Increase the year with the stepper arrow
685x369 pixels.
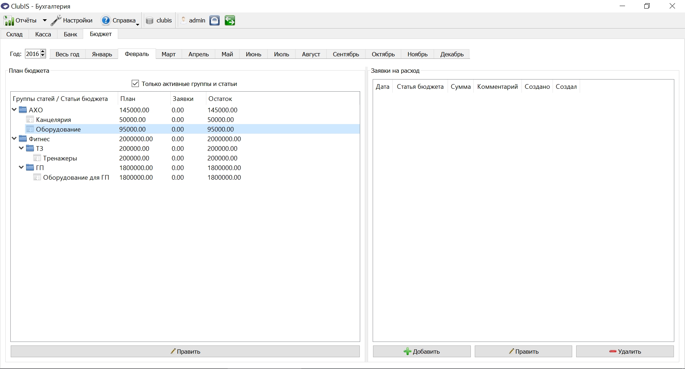point(43,52)
